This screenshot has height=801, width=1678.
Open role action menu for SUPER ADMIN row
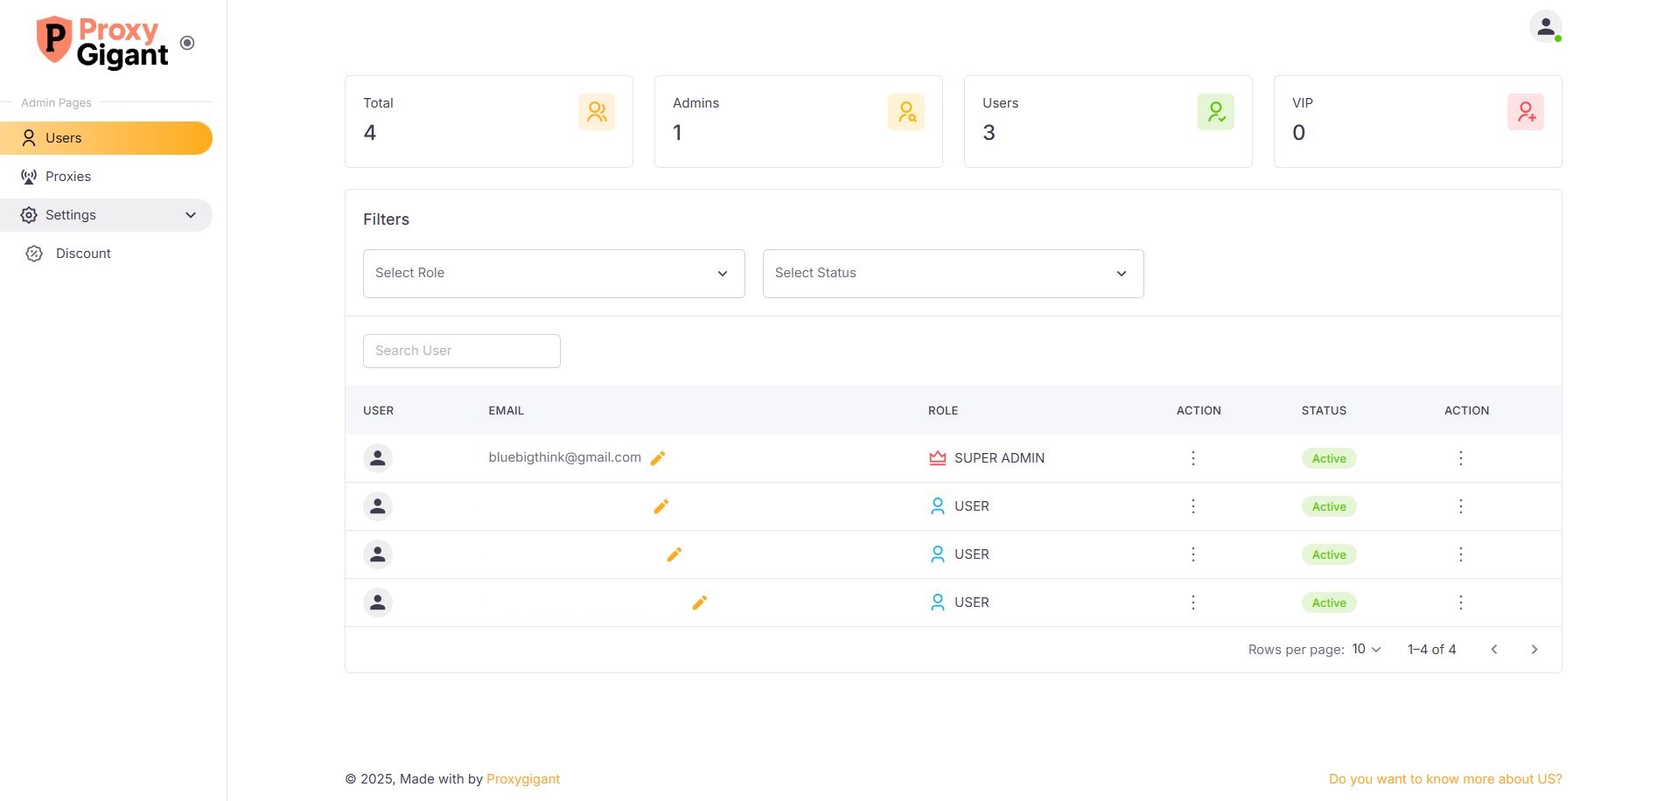1192,458
